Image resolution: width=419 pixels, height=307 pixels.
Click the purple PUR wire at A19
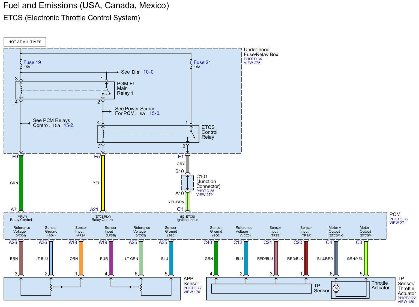pyautogui.click(x=111, y=258)
